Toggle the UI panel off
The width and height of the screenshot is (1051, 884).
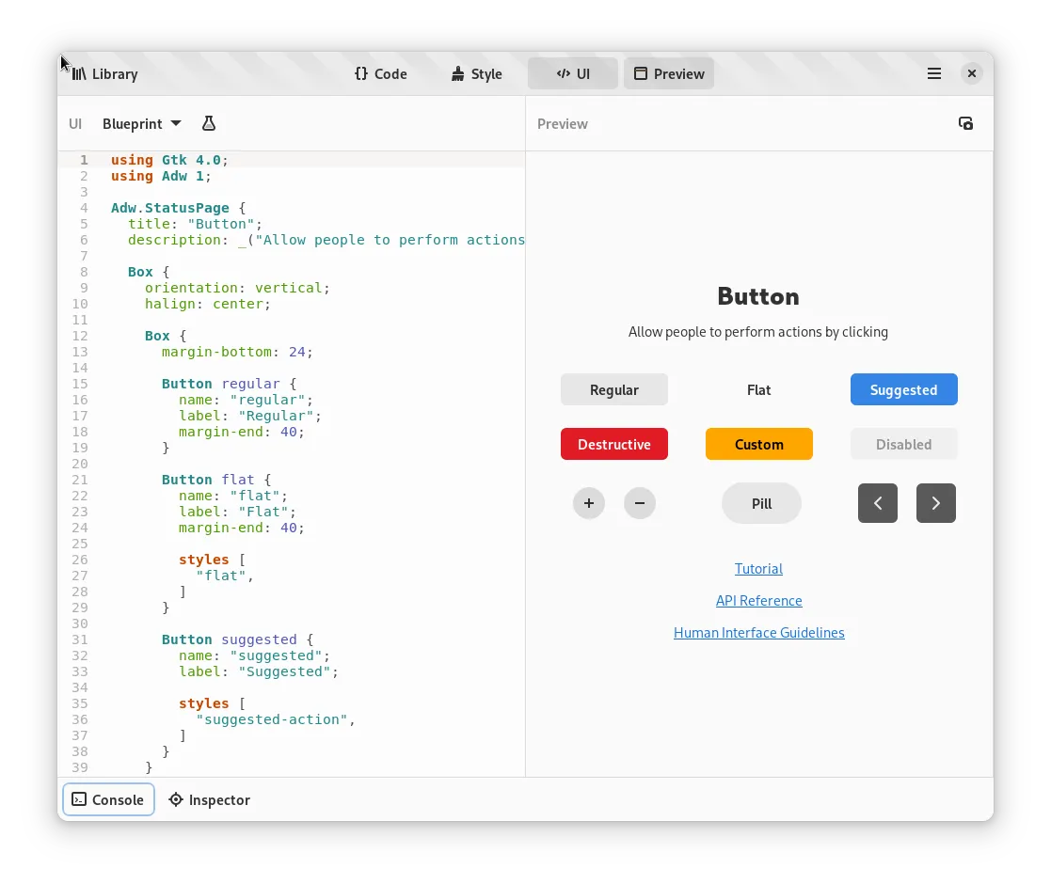point(572,73)
